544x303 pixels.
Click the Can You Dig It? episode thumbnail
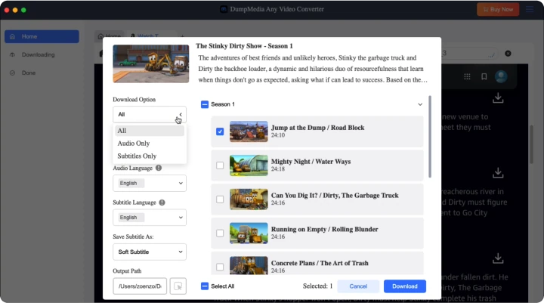coord(249,199)
